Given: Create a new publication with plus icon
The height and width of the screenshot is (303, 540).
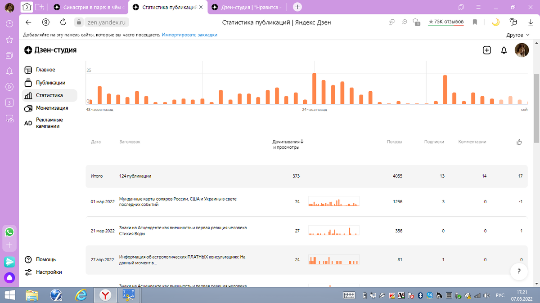Looking at the screenshot, I should click(x=486, y=50).
